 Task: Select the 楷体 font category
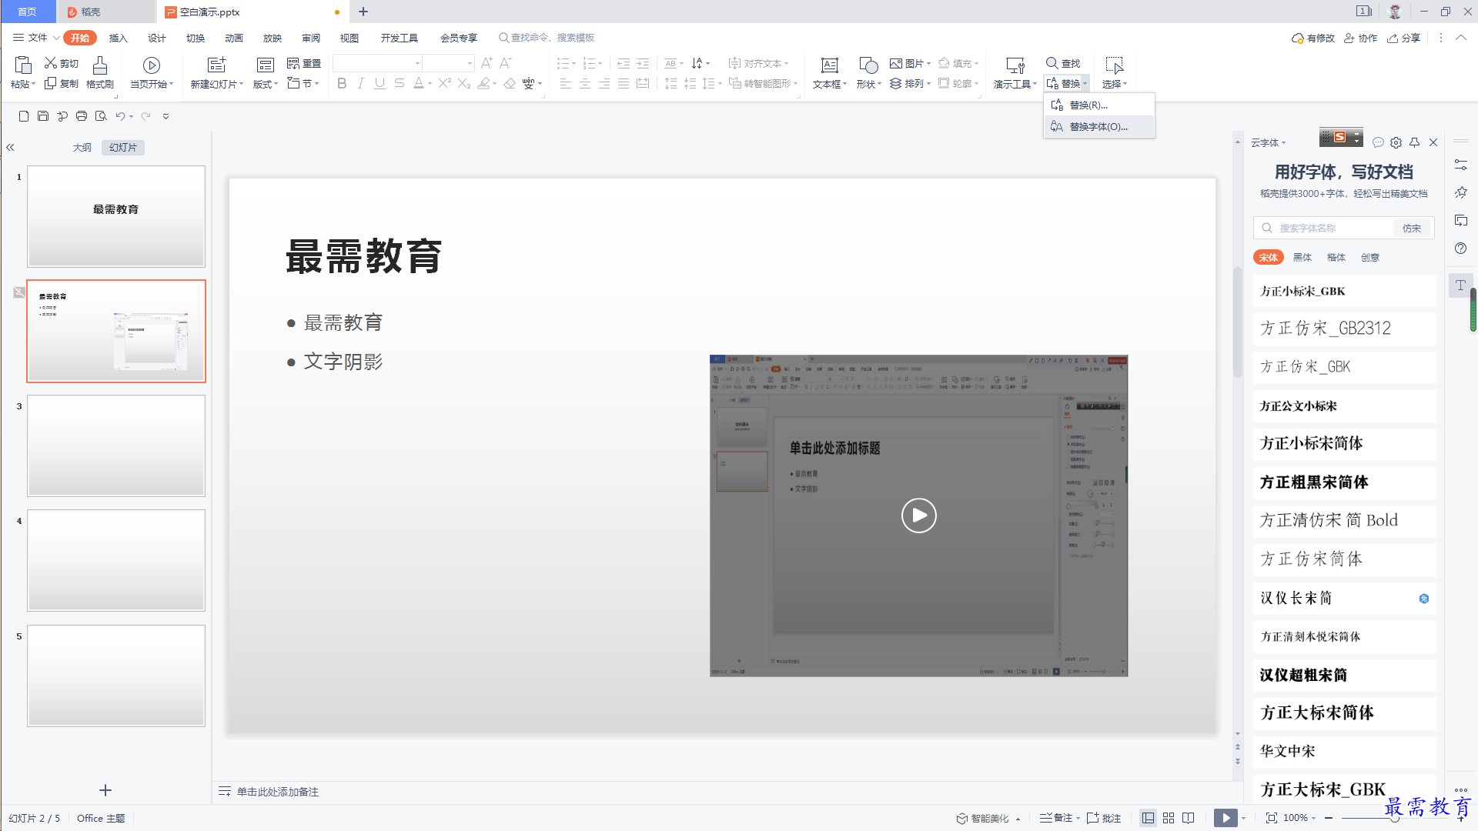[1336, 257]
